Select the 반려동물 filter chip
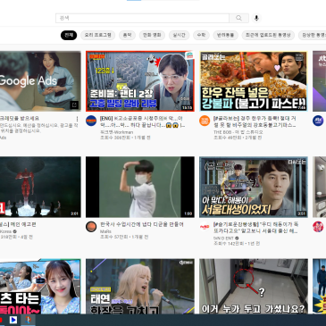The width and height of the screenshot is (326, 326). click(x=225, y=35)
